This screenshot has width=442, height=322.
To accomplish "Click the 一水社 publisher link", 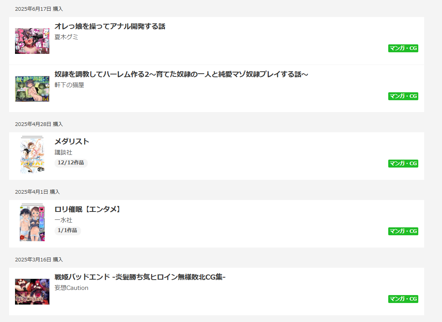I will click(x=63, y=220).
